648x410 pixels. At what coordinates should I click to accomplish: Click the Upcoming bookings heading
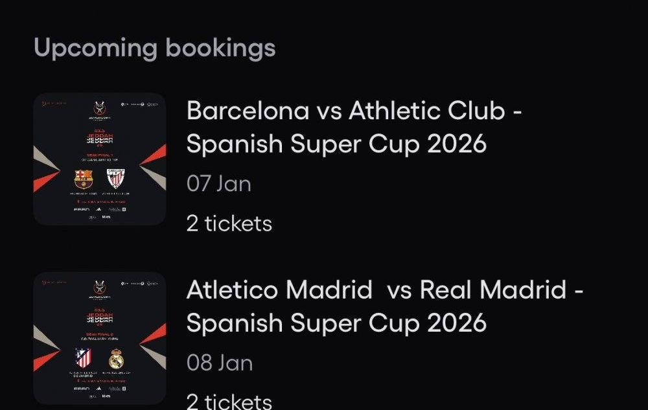pyautogui.click(x=154, y=48)
